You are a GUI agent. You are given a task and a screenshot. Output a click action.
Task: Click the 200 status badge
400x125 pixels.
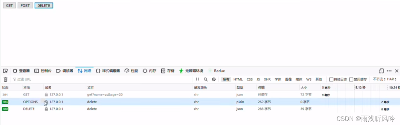point(5,109)
